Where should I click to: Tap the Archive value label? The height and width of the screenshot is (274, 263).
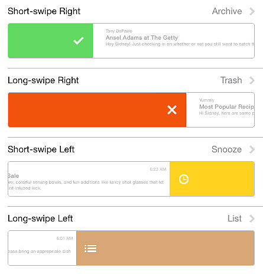pyautogui.click(x=227, y=11)
